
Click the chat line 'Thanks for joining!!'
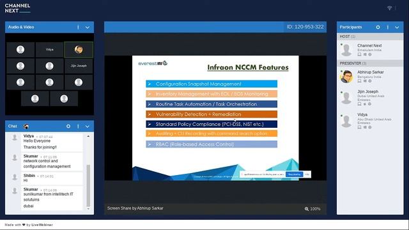pos(40,148)
